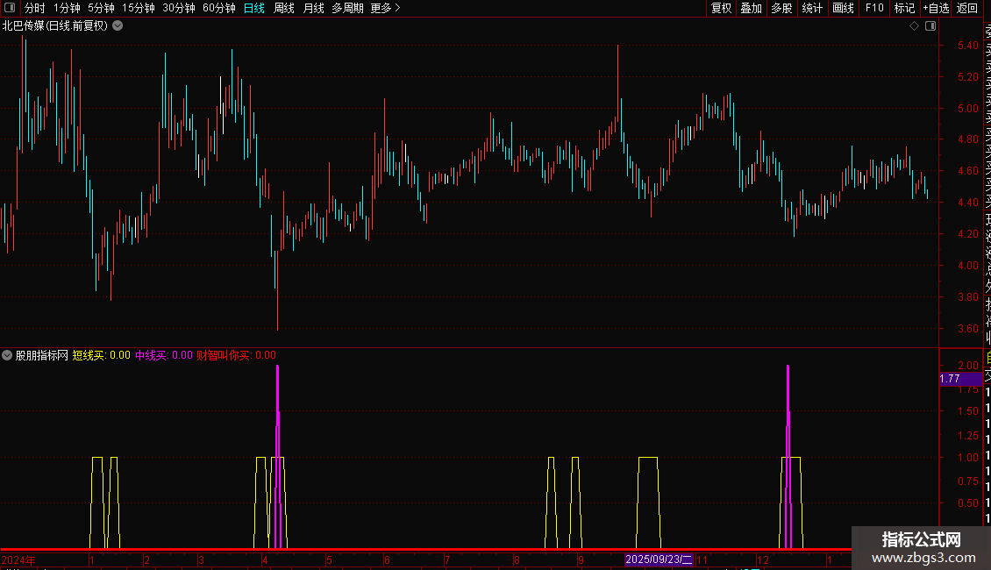Viewport: 991px width, 570px height.
Task: Add stock with +自选 button
Action: tap(936, 8)
